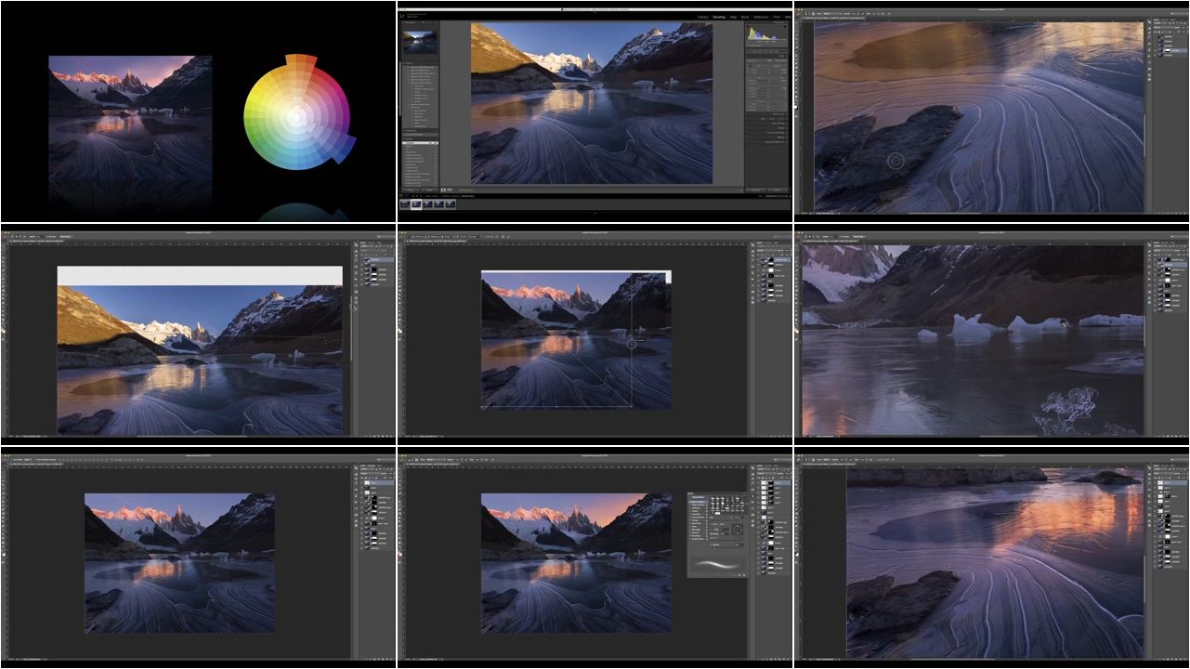Select the highlighted thumbnail in Lightroom filmstrip
The height and width of the screenshot is (669, 1190).
click(416, 203)
